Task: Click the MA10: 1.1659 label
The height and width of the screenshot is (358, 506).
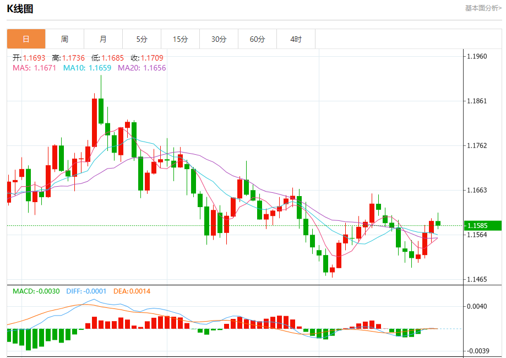Action: point(87,68)
